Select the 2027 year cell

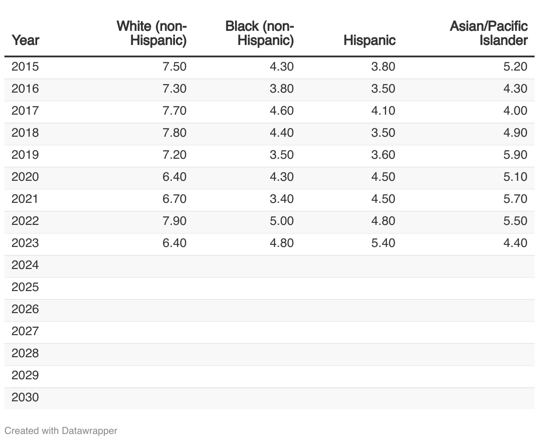[x=25, y=331]
